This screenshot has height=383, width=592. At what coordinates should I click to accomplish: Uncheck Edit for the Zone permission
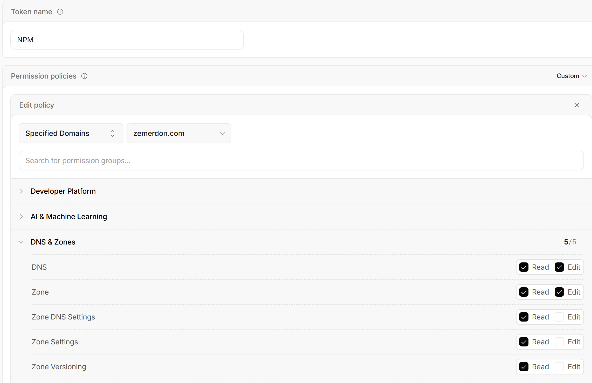point(559,292)
